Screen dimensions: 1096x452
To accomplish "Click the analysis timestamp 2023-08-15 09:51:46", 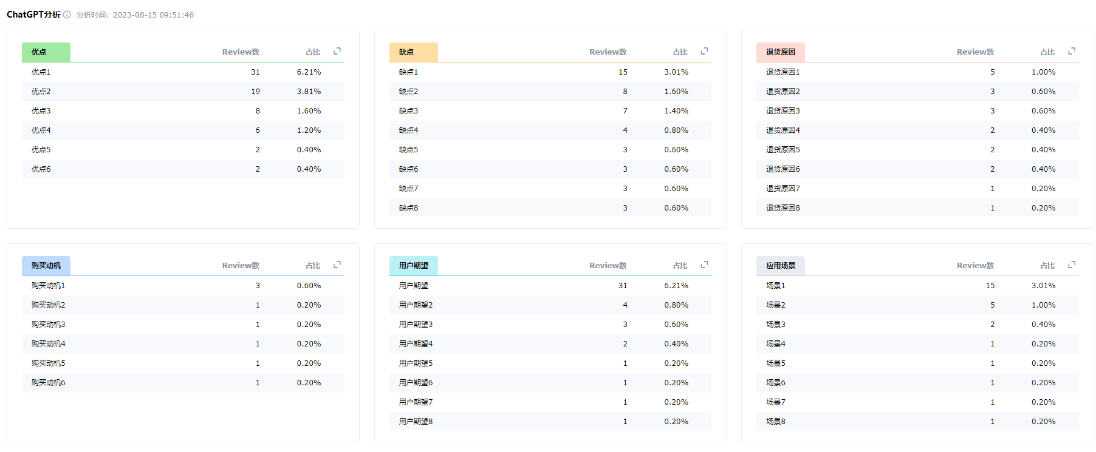I will click(x=153, y=15).
